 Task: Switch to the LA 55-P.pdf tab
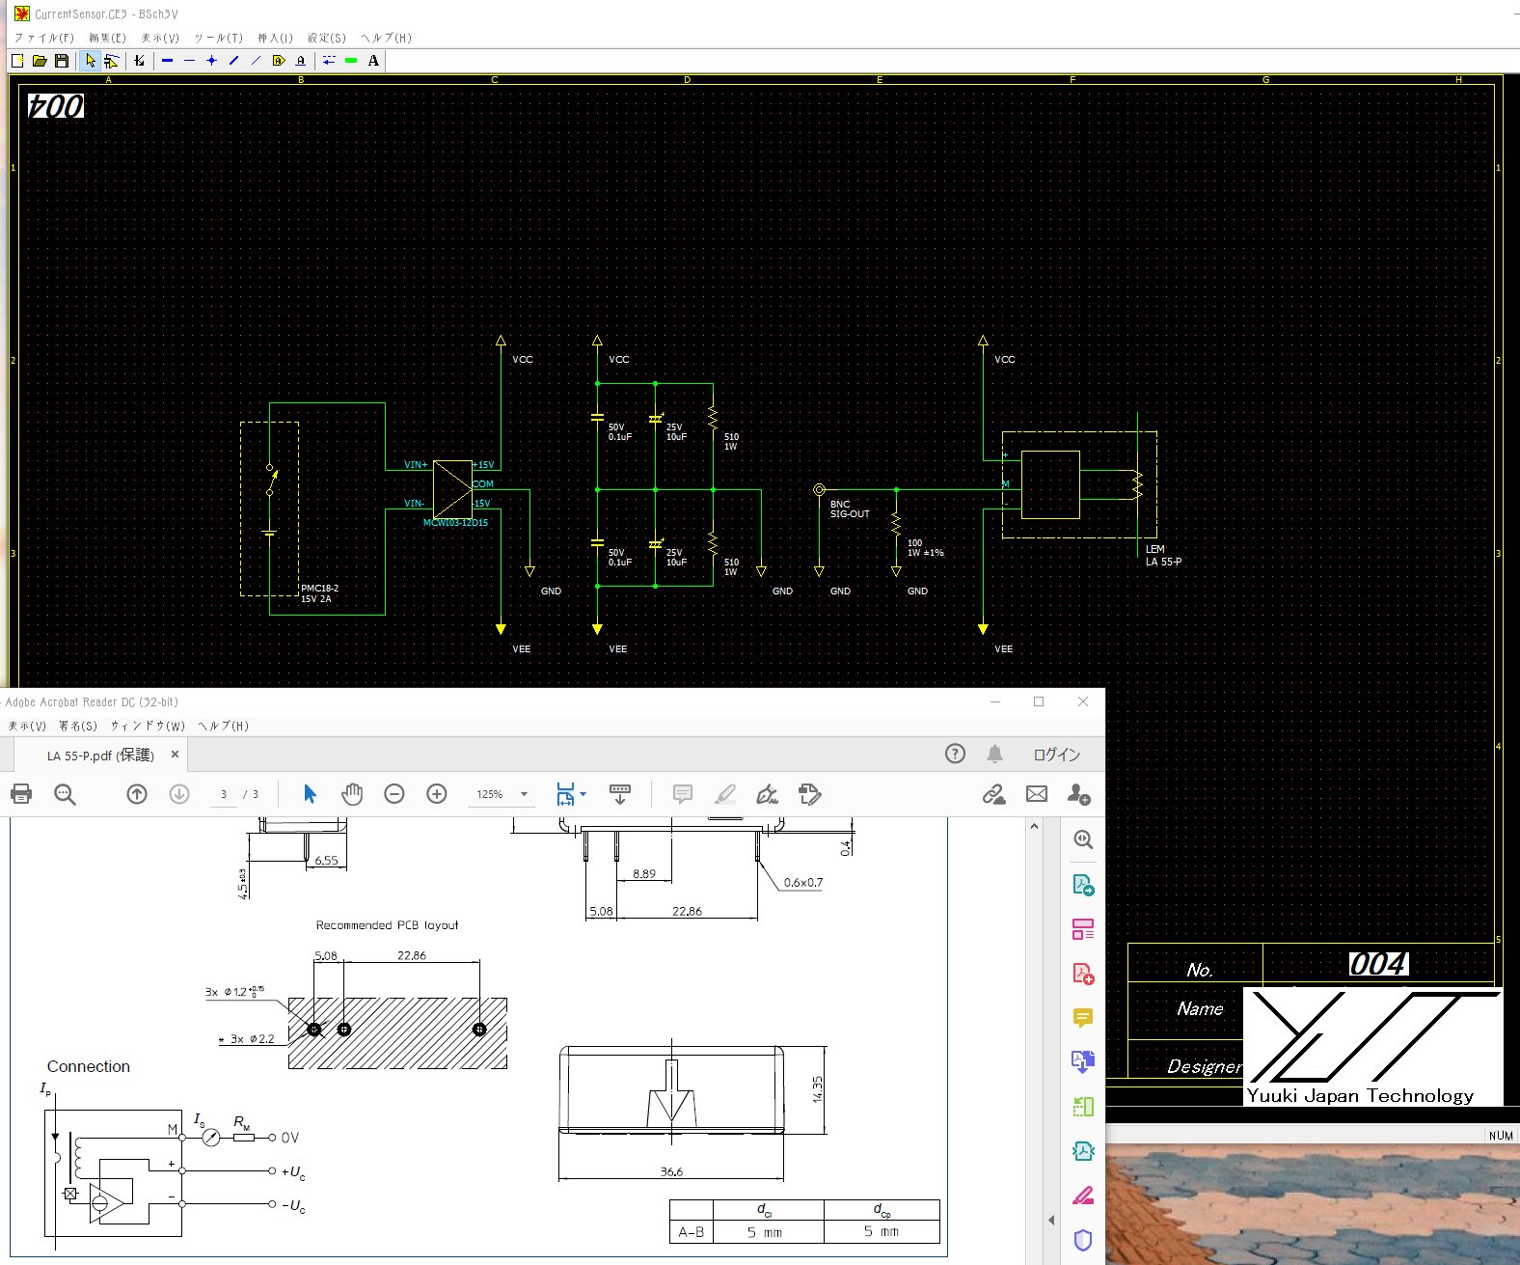click(x=100, y=755)
